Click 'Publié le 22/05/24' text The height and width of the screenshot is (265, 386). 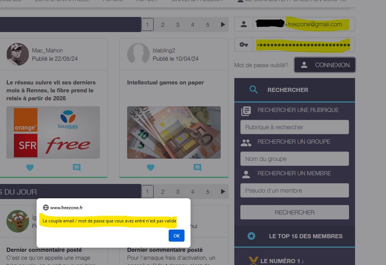[55, 58]
